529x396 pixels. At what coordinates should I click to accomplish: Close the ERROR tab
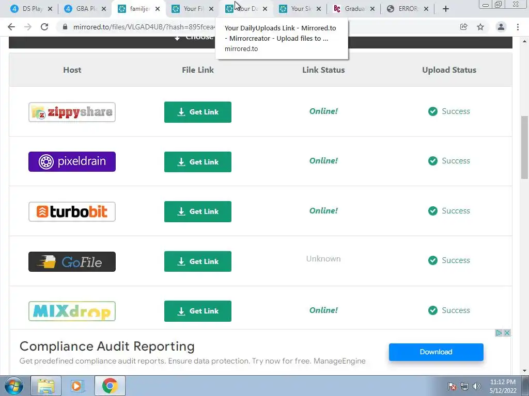[426, 9]
